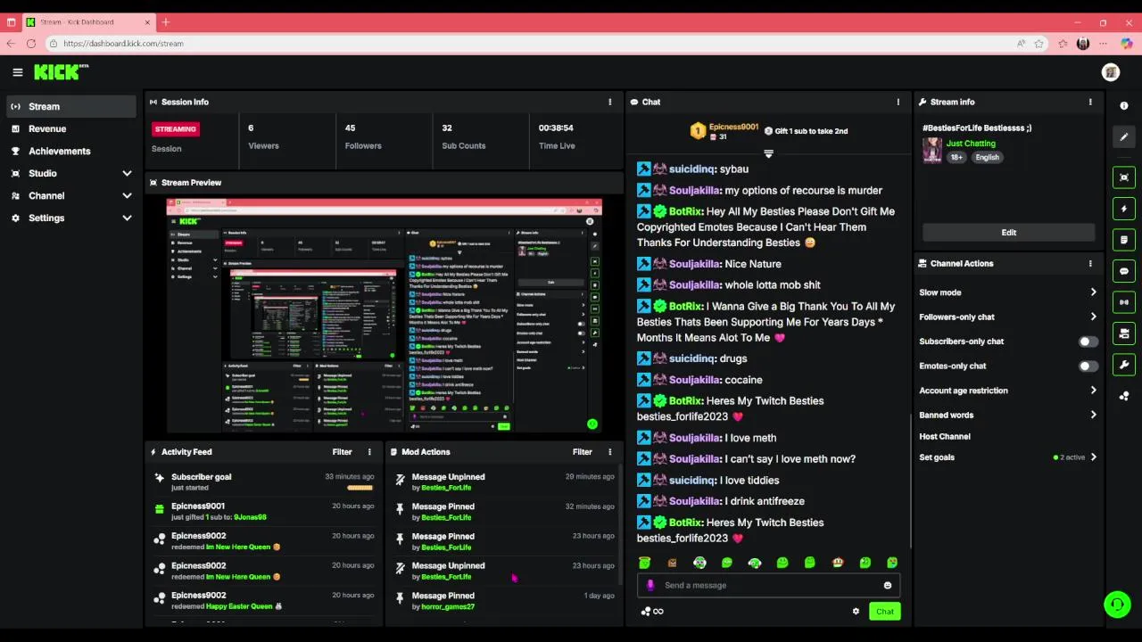The height and width of the screenshot is (642, 1142).
Task: Click the green support headset bubble
Action: coord(1117,605)
